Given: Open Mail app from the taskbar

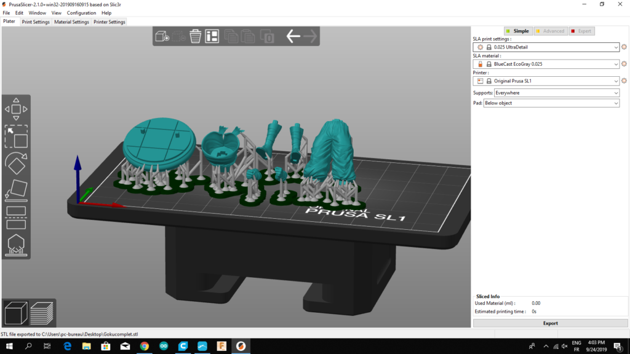Looking at the screenshot, I should coord(125,346).
